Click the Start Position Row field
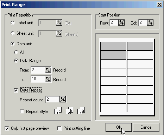The width and height of the screenshot is (164, 135). tap(114, 22)
